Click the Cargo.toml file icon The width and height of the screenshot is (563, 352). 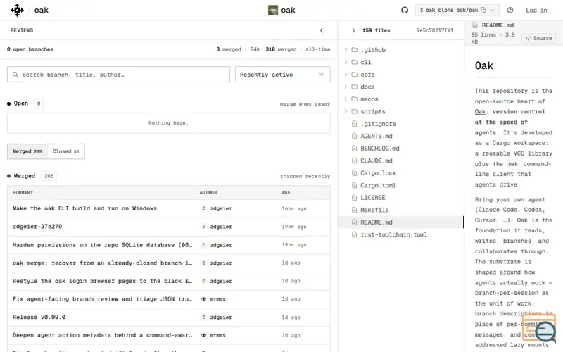point(355,185)
